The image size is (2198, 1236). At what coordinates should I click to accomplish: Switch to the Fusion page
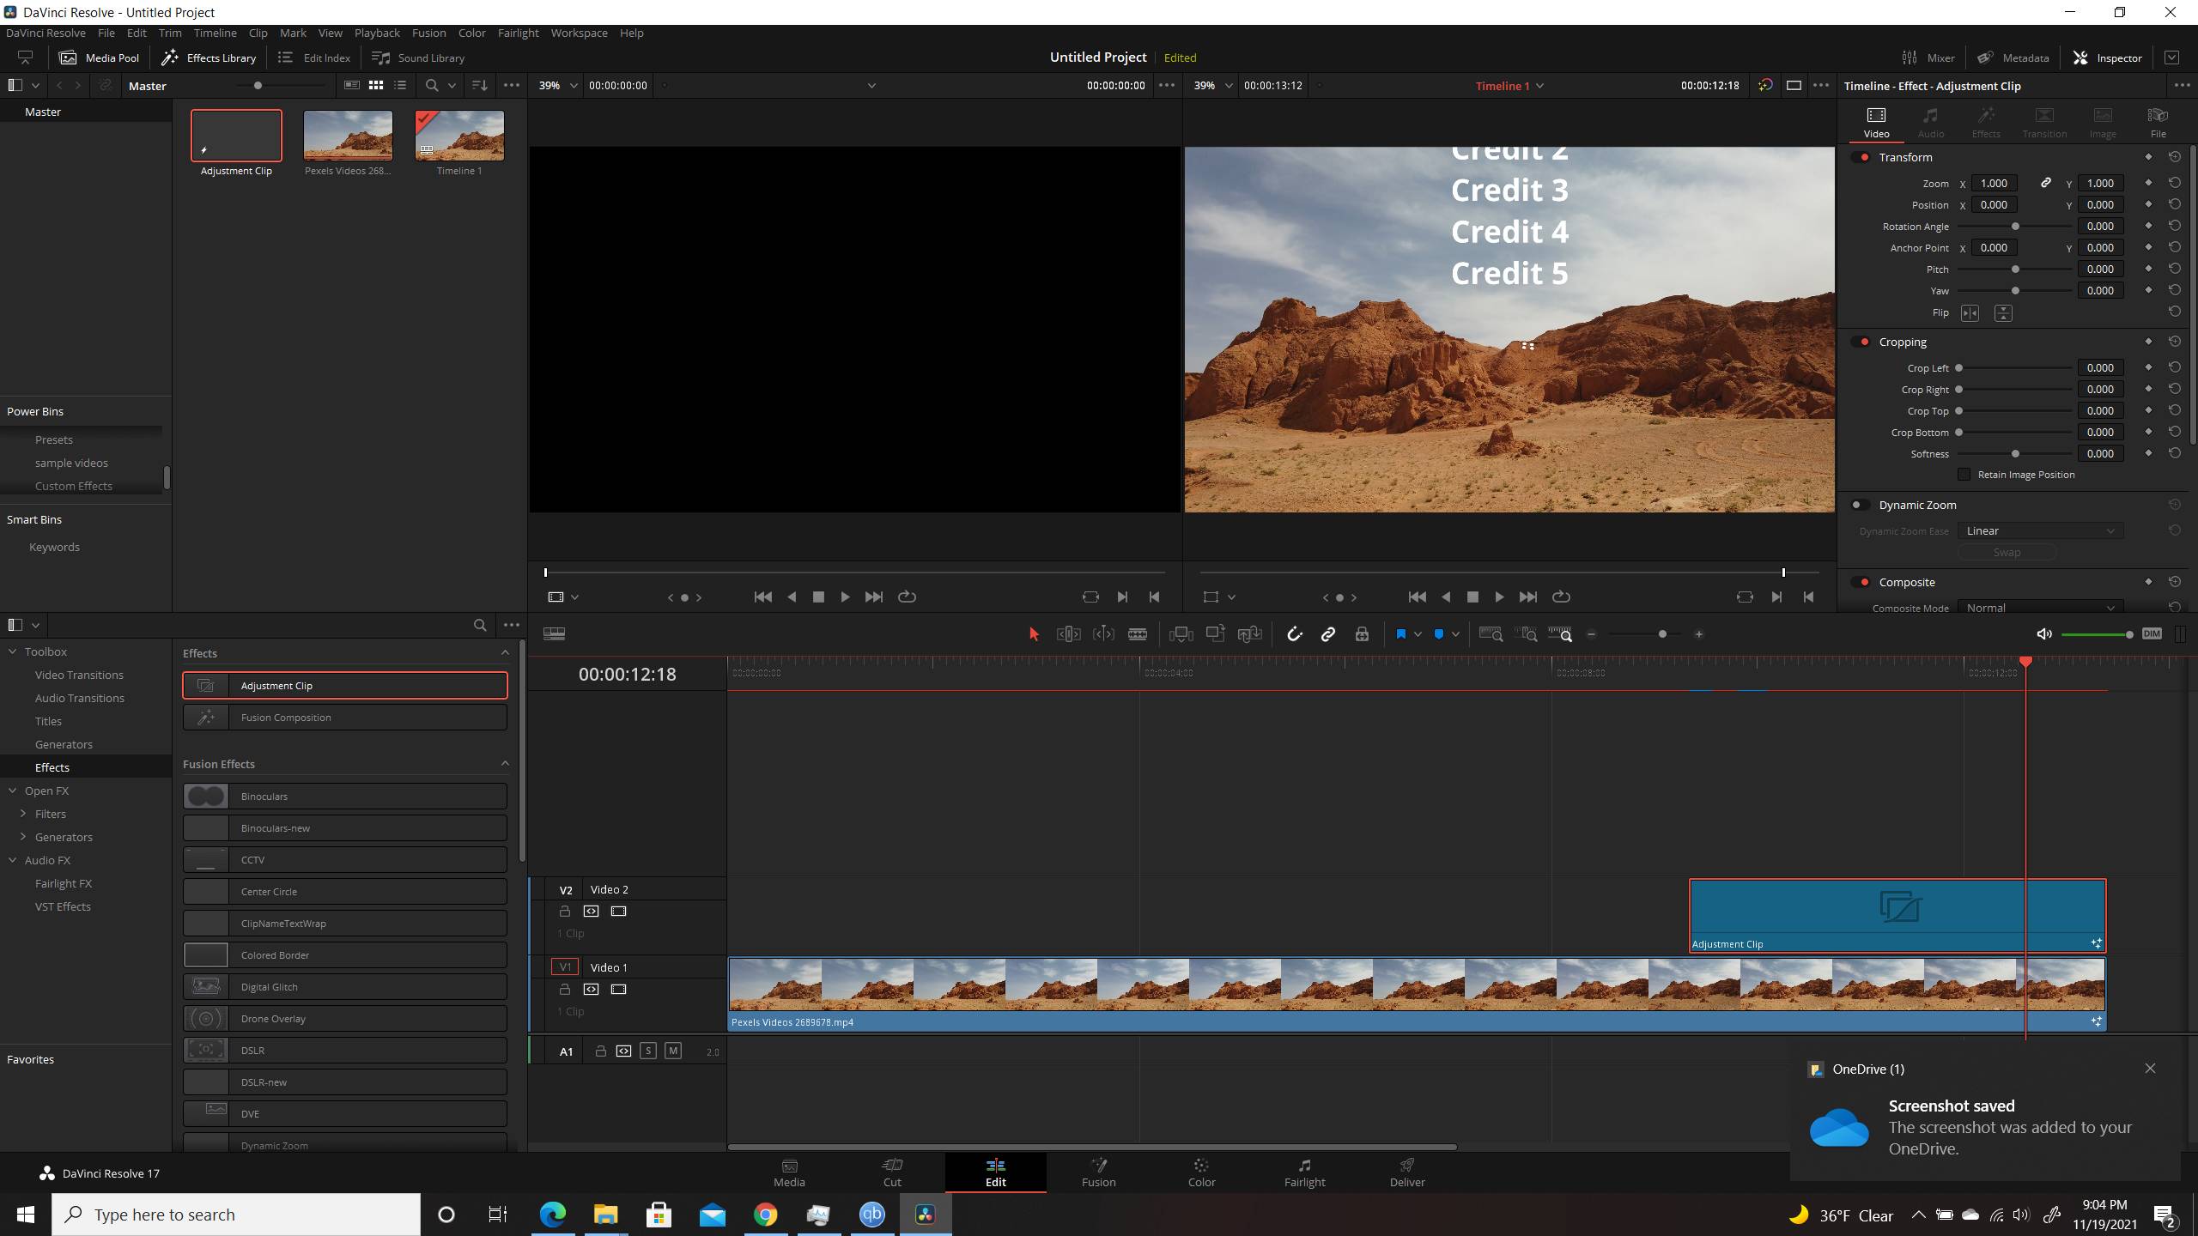coord(1098,1172)
